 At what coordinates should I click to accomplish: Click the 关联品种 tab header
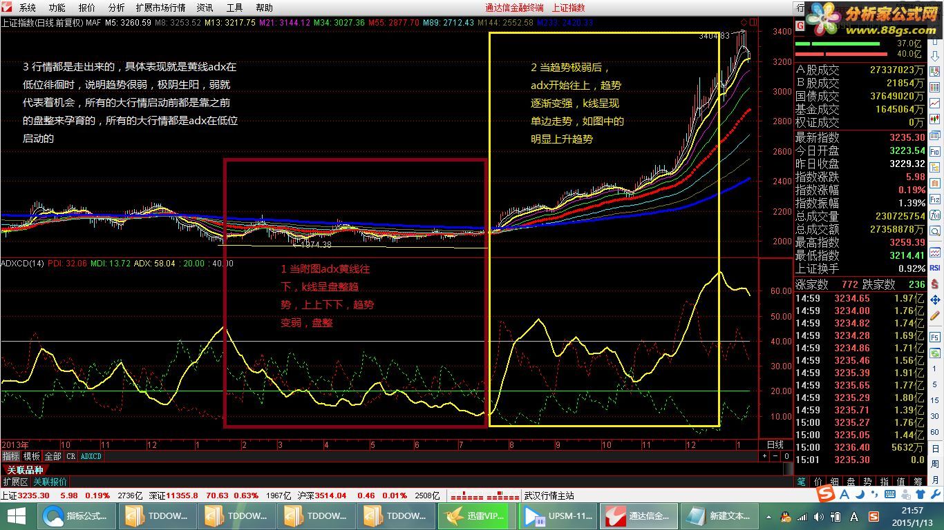tap(25, 470)
